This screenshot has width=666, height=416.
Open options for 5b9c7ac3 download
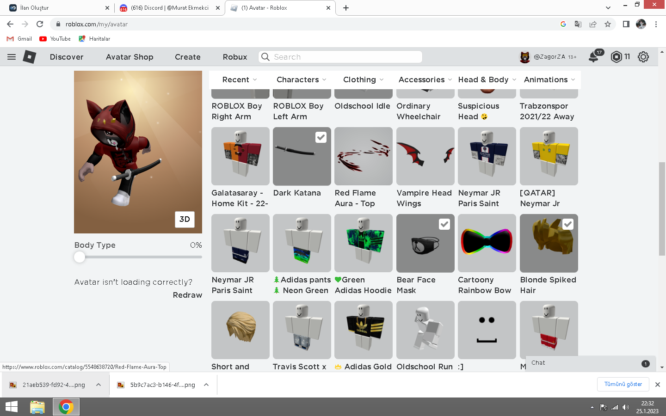206,385
